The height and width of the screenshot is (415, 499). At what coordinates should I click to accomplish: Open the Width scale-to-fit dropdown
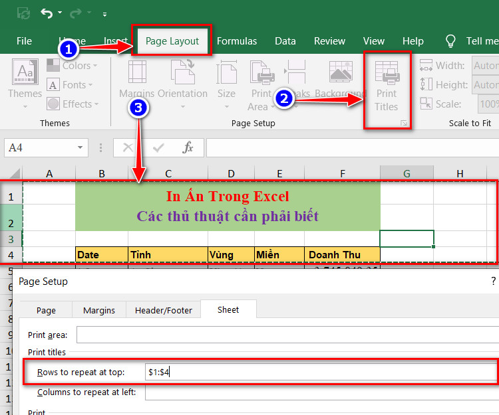tap(485, 66)
